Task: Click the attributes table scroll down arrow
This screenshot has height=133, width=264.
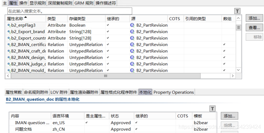Action: point(238,70)
